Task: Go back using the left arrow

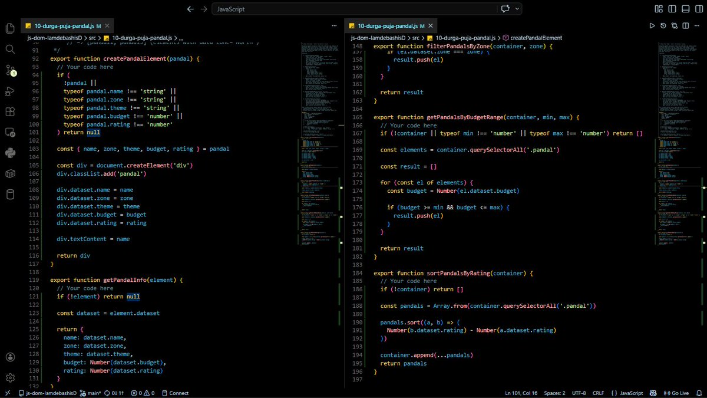Action: (190, 9)
